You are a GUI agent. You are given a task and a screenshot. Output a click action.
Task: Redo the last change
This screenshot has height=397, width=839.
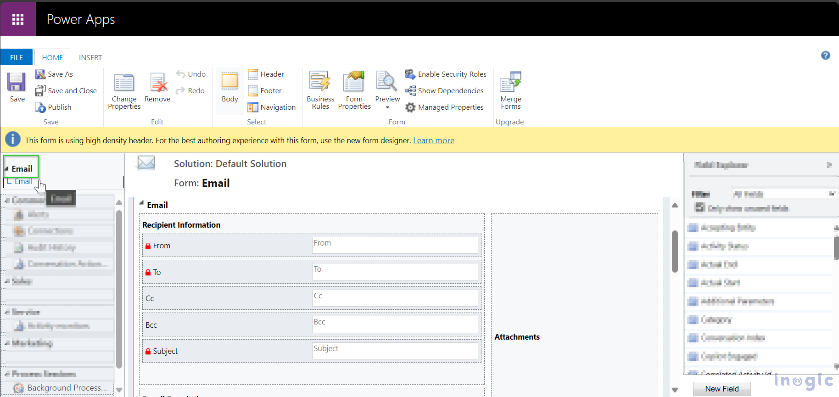tap(190, 90)
